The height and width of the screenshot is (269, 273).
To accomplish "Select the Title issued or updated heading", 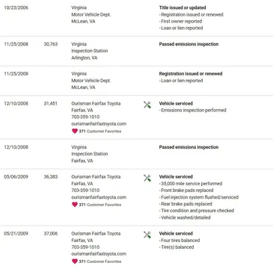I will tap(182, 7).
